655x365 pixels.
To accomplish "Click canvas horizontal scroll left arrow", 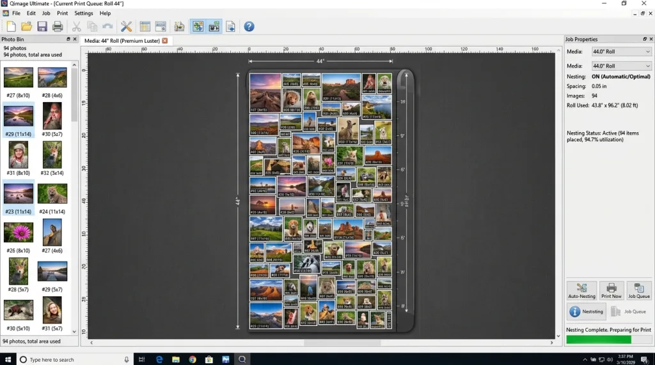I will 91,343.
